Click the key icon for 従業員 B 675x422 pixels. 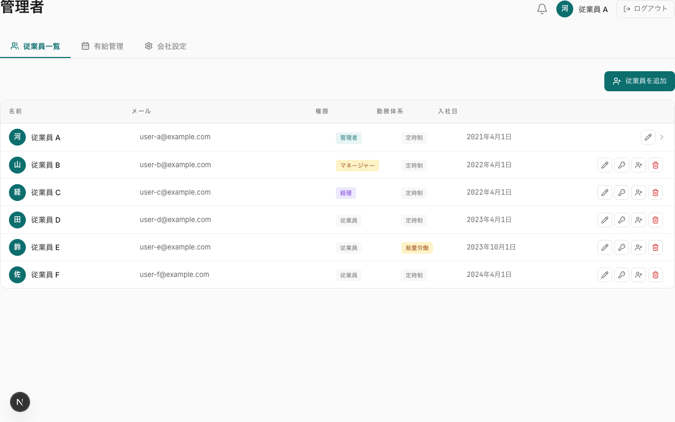tap(622, 165)
